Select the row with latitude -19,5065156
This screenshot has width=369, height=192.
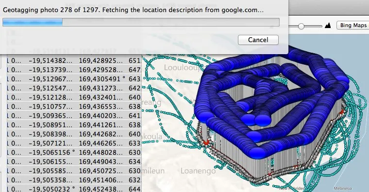point(74,152)
